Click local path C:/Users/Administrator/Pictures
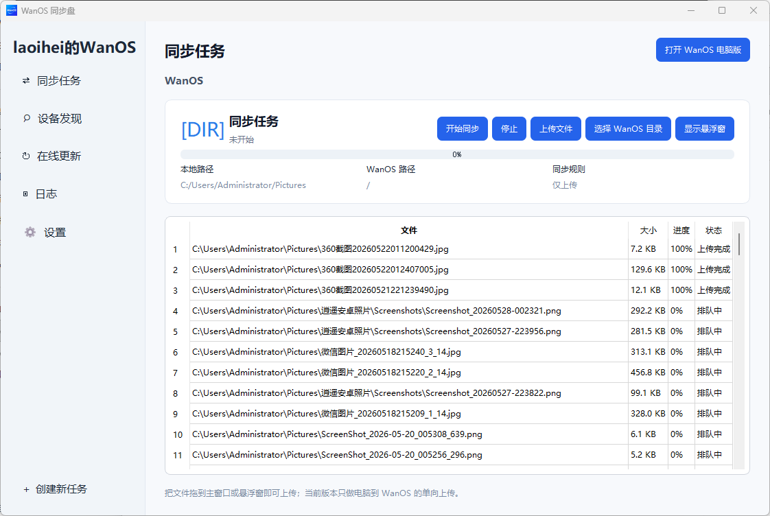This screenshot has width=770, height=516. [243, 185]
